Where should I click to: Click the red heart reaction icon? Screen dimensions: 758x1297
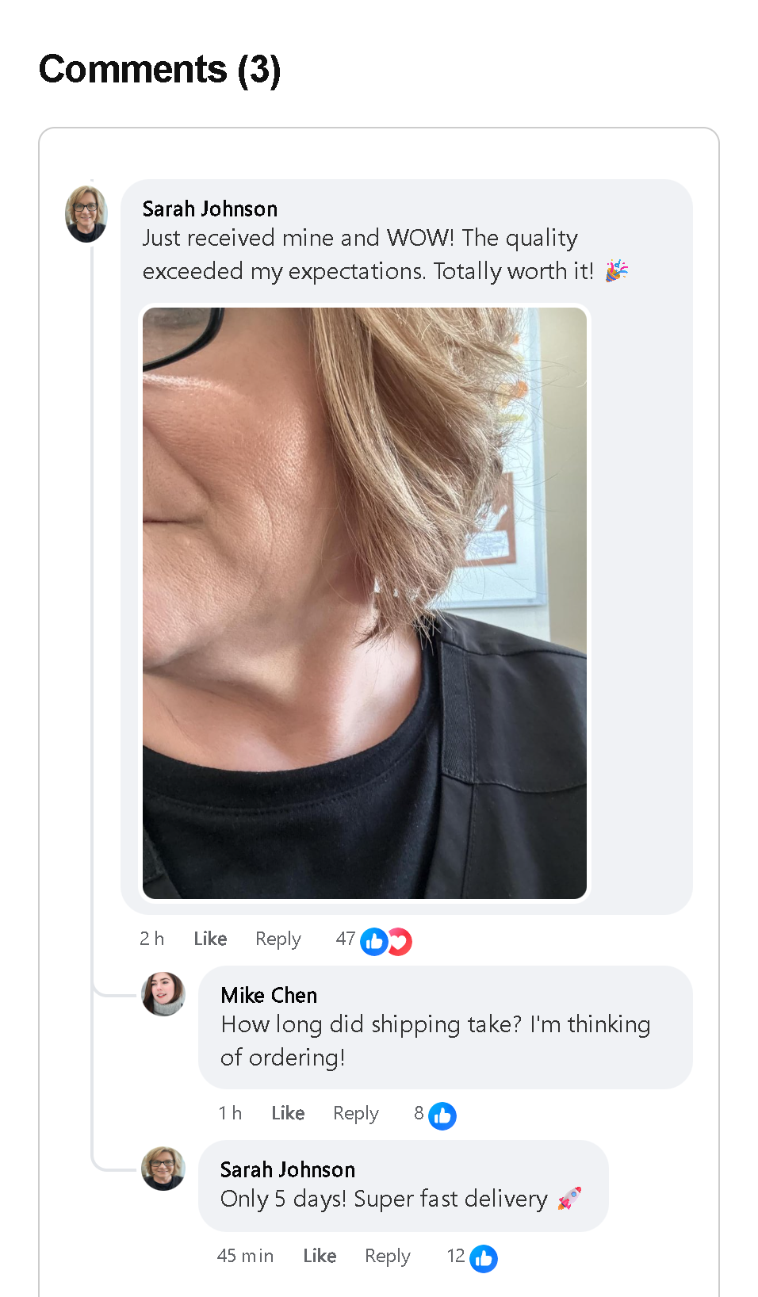click(400, 941)
